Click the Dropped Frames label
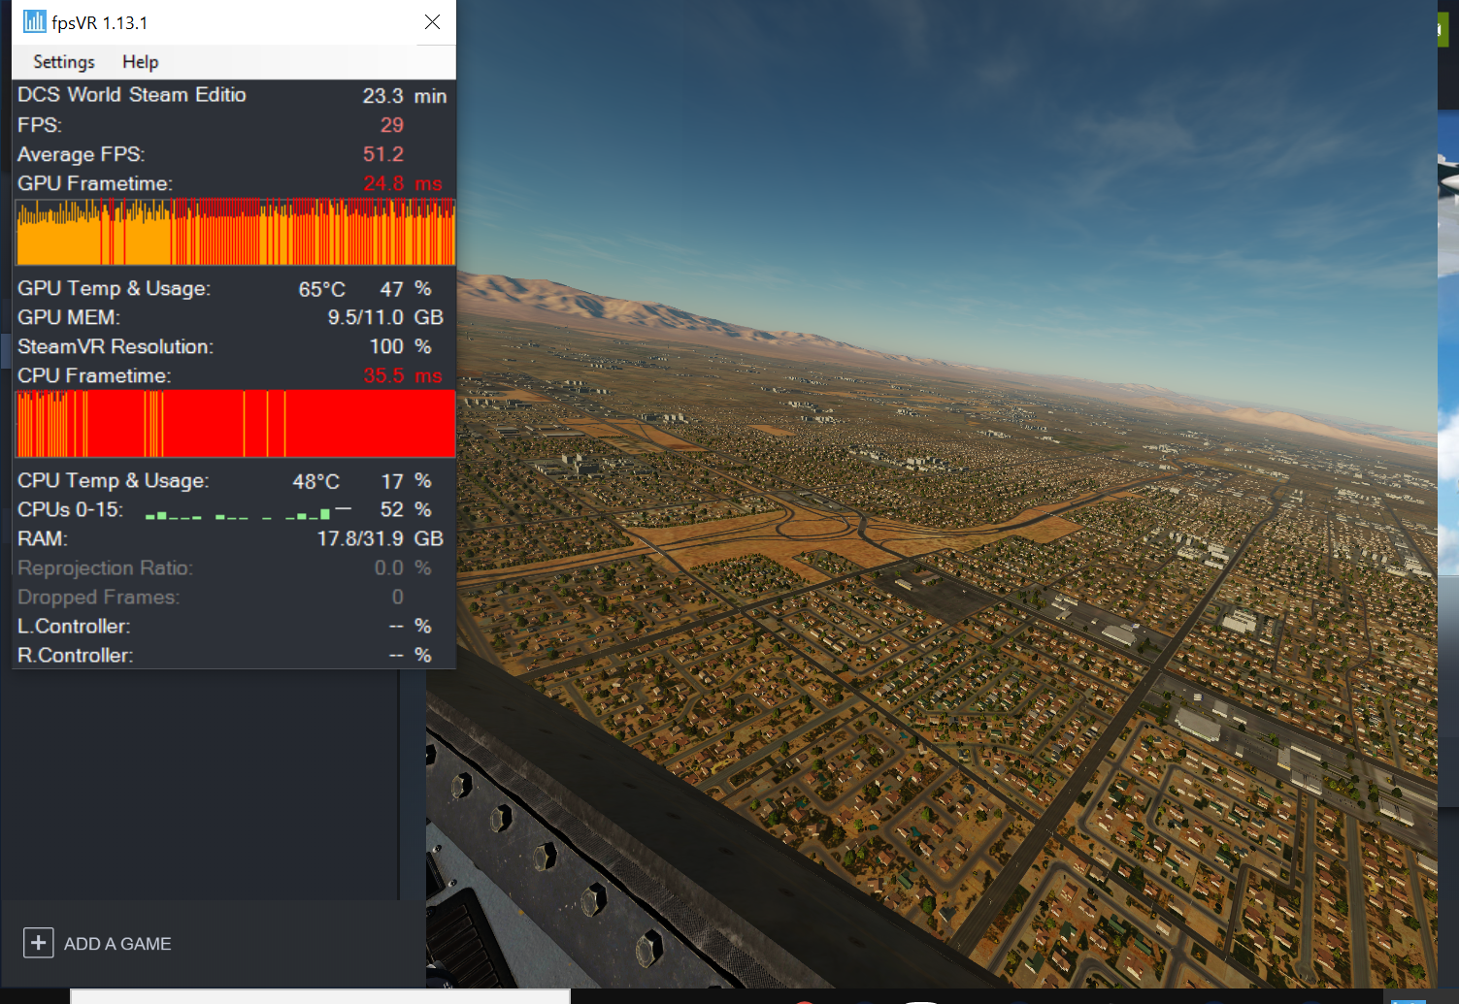1459x1004 pixels. [98, 598]
